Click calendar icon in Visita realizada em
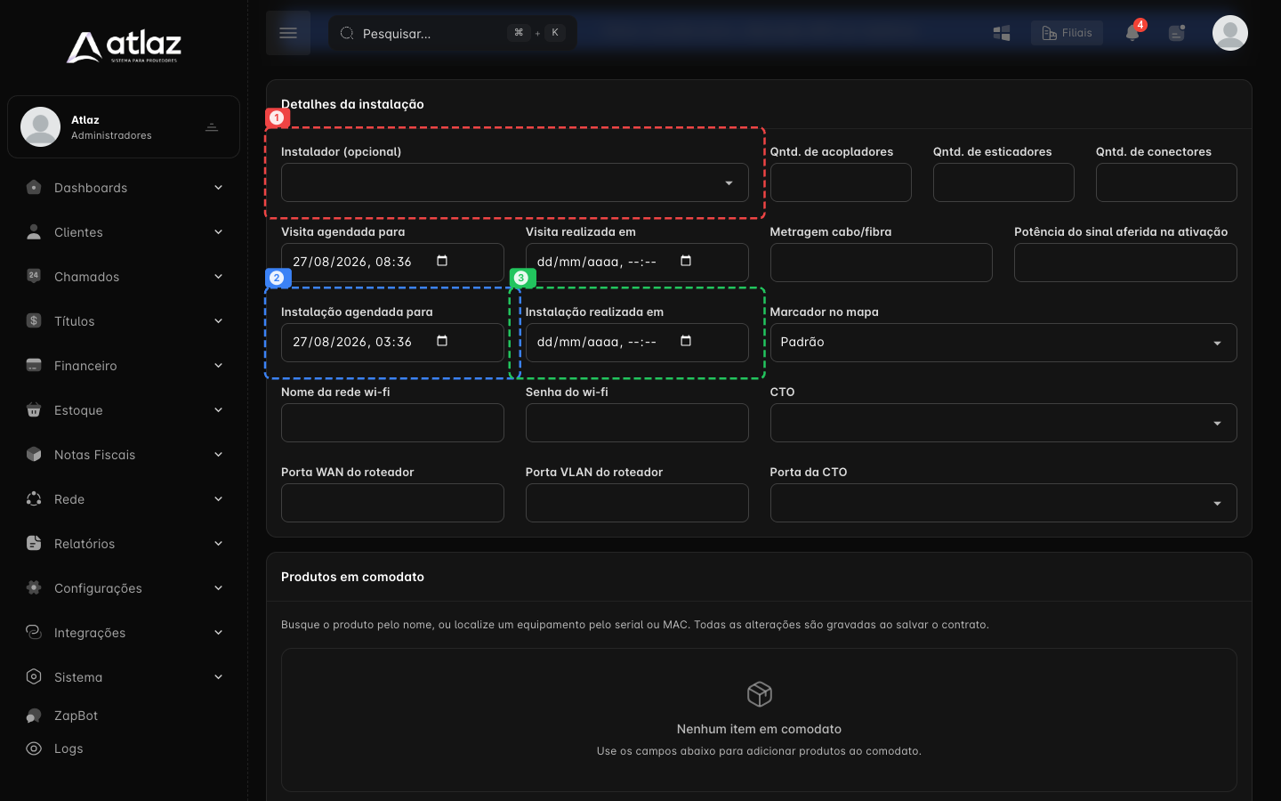The height and width of the screenshot is (801, 1281). tap(686, 261)
